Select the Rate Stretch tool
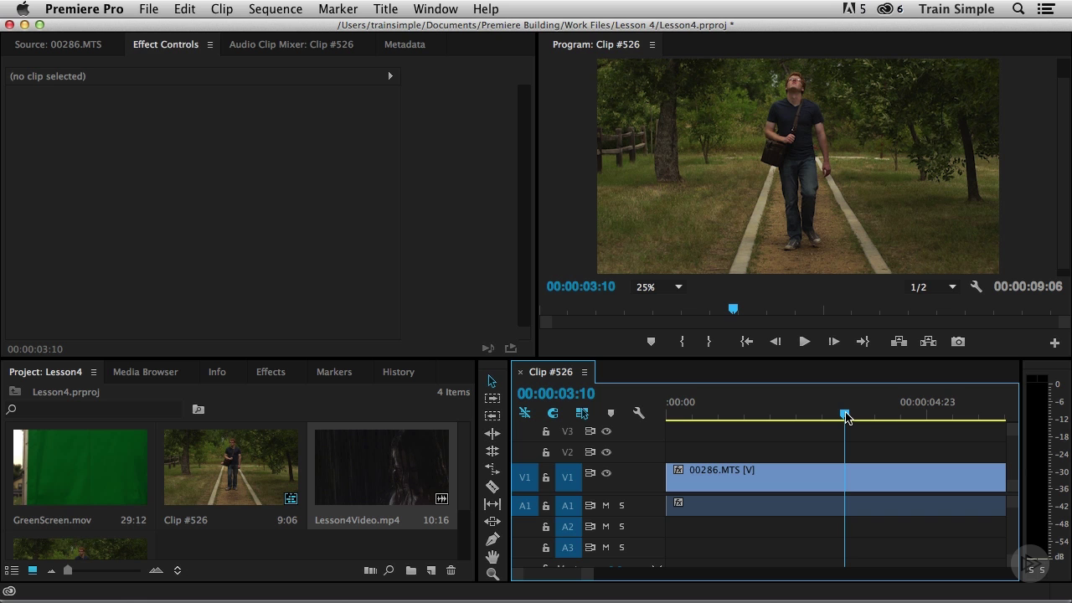This screenshot has width=1072, height=603. 492,469
